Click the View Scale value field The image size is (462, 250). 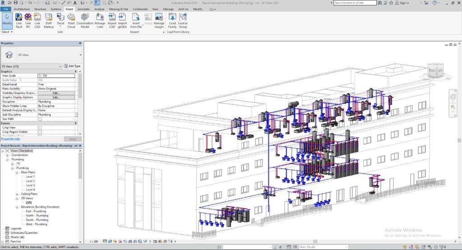[56, 76]
